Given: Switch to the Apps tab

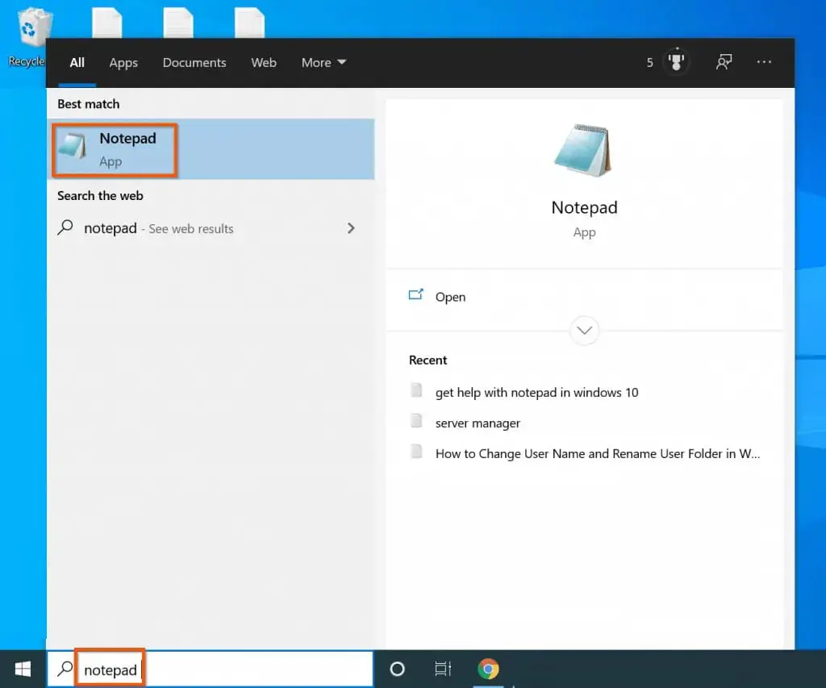Looking at the screenshot, I should 123,63.
